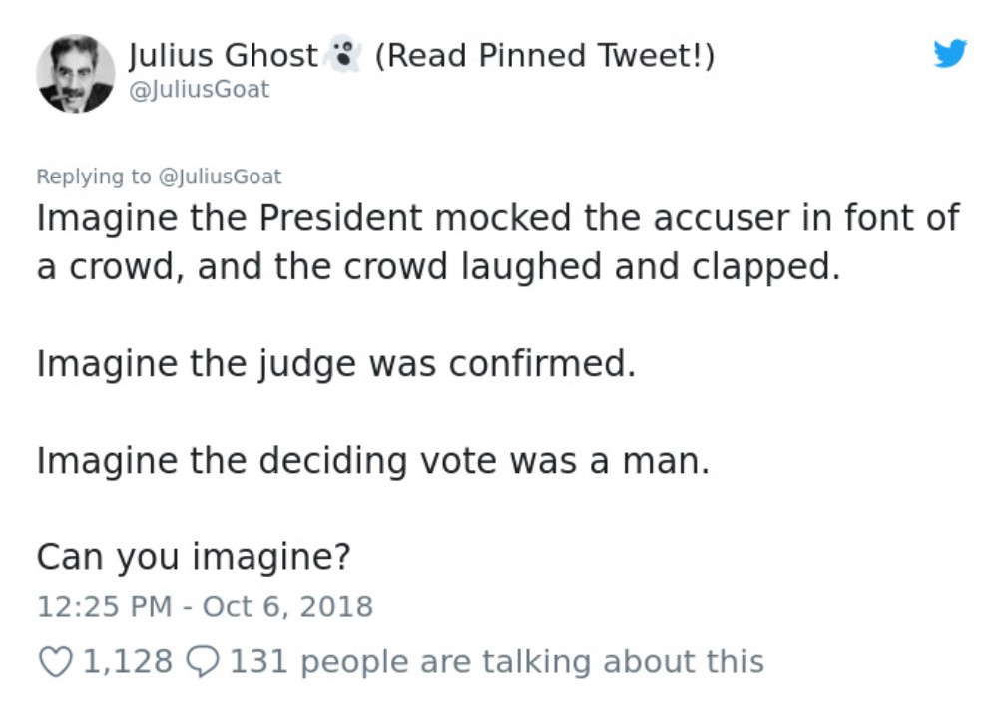Click the Oct 6, 2018 date

287,606
